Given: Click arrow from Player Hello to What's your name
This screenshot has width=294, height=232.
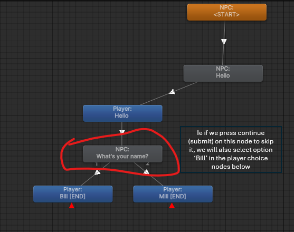Looking at the screenshot, I should (x=122, y=132).
